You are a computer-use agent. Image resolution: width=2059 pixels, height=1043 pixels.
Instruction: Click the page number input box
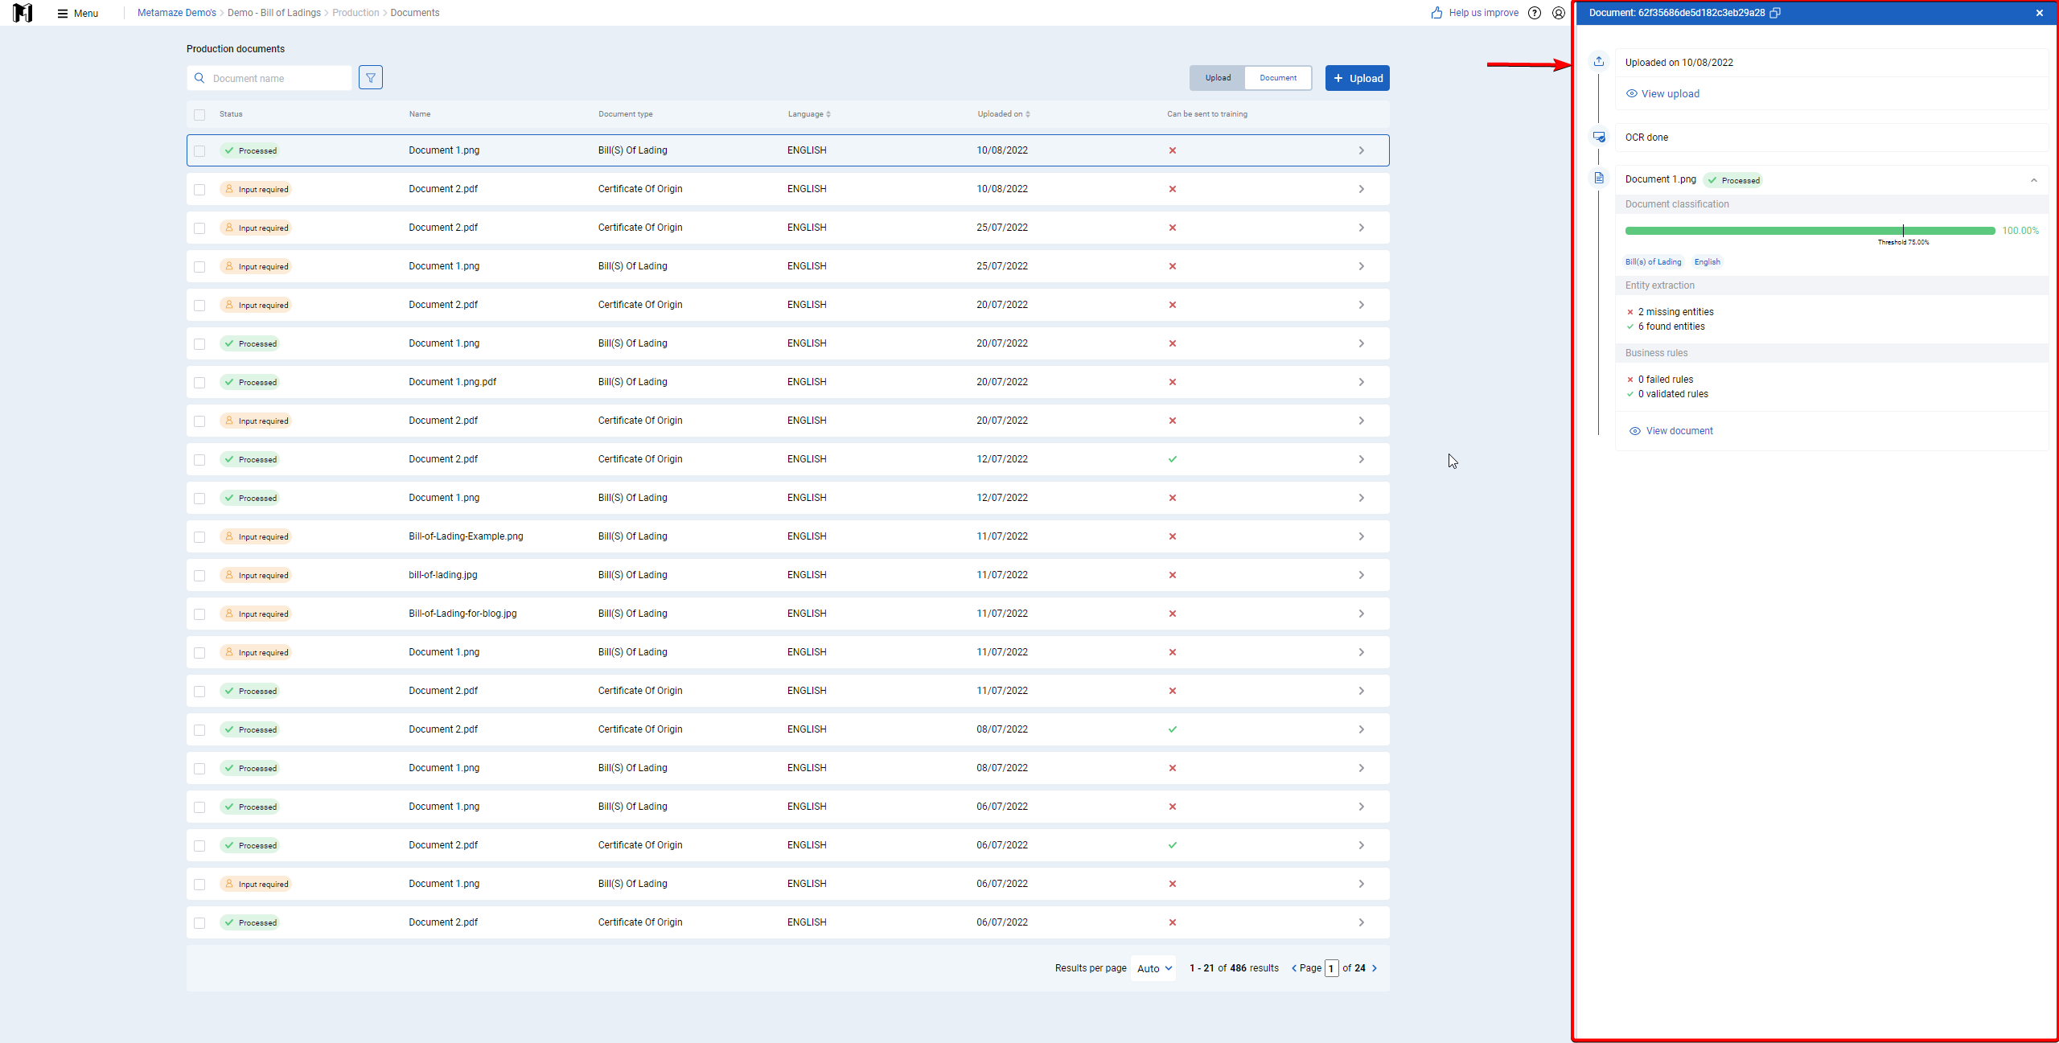click(1332, 968)
